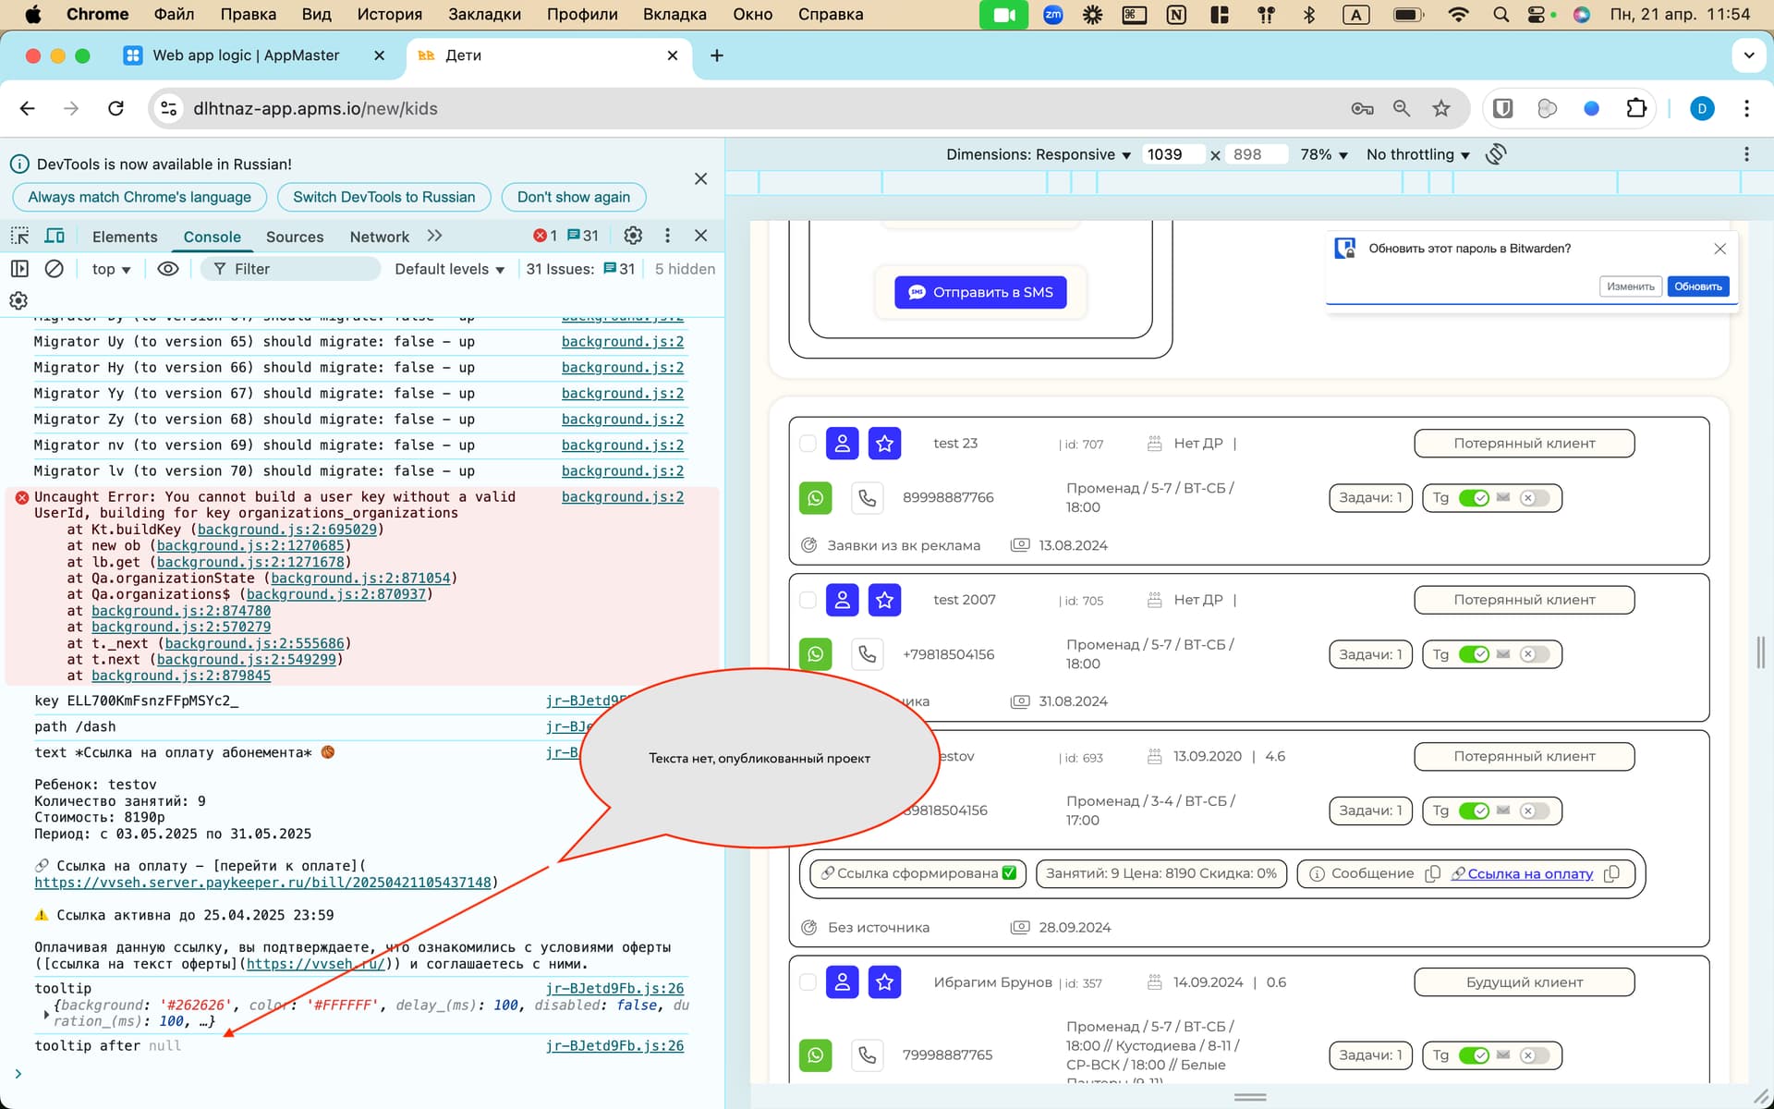Screen dimensions: 1774x1109
Task: Open the Default levels dropdown
Action: pos(450,269)
